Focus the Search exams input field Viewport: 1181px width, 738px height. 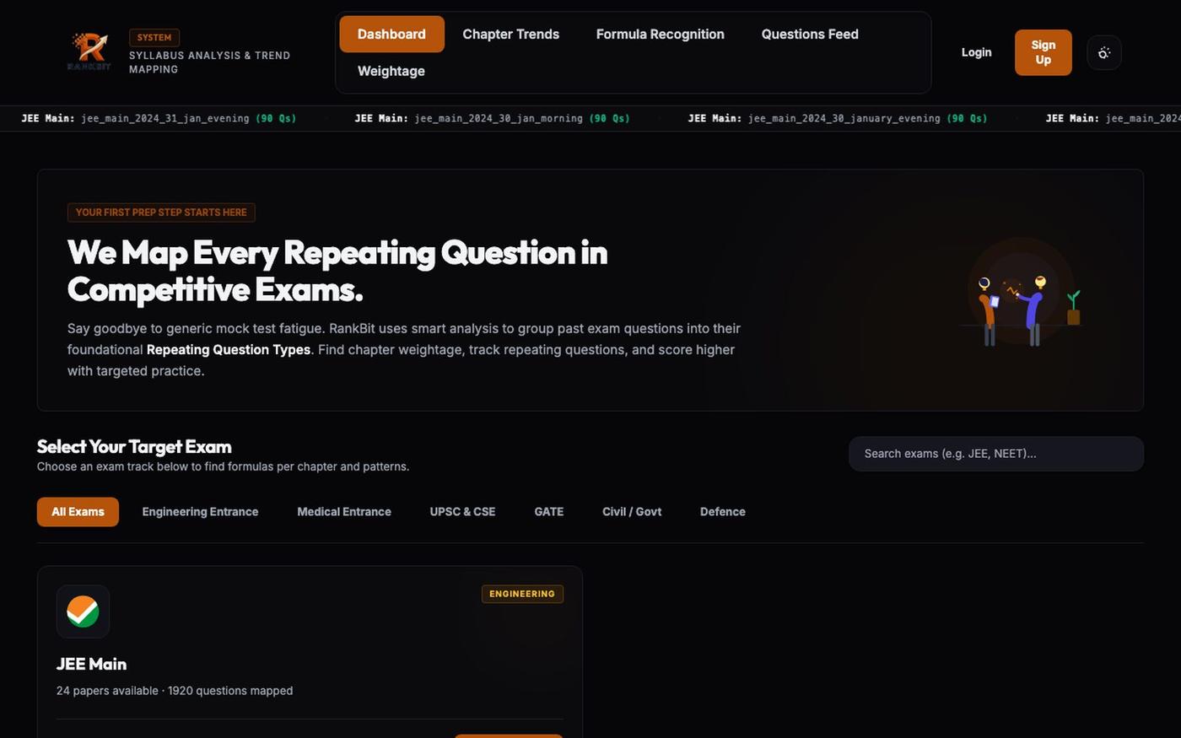996,454
